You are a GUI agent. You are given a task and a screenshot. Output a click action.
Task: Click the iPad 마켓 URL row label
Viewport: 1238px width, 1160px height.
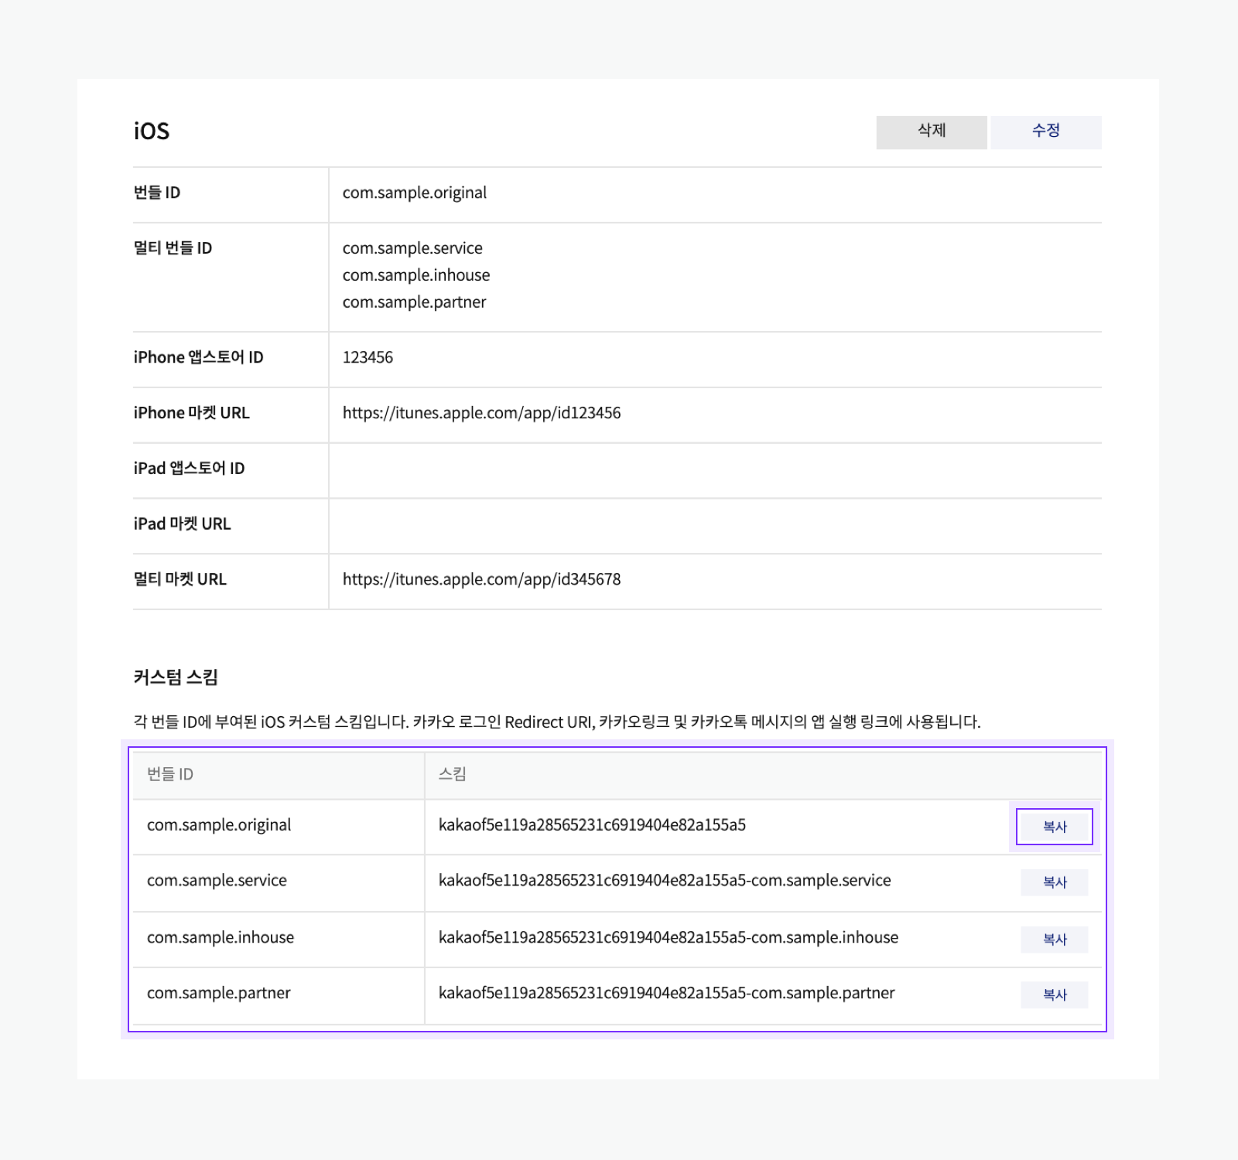(182, 524)
